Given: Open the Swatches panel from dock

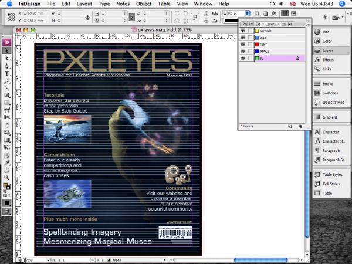Looking at the screenshot, I should tap(331, 93).
